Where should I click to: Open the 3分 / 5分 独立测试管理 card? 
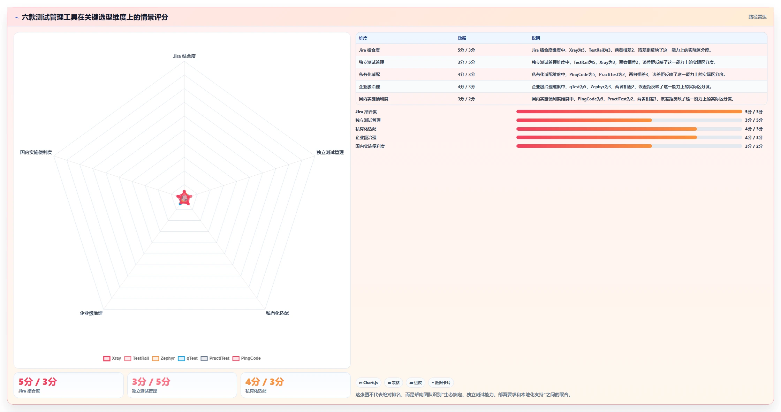coord(182,385)
